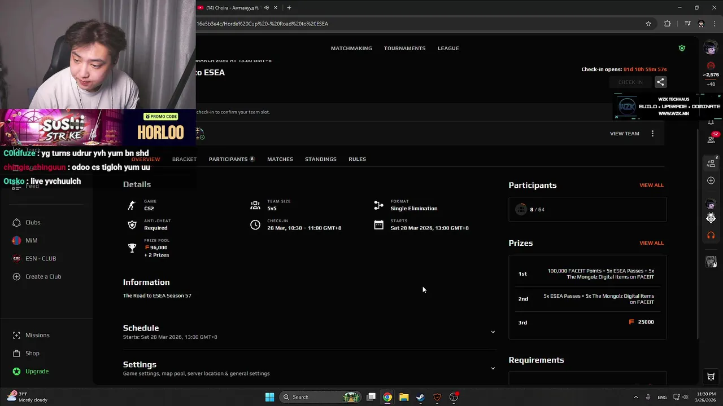Screen dimensions: 723x406
Task: Switch to the BRACKET tab
Action: (x=184, y=159)
